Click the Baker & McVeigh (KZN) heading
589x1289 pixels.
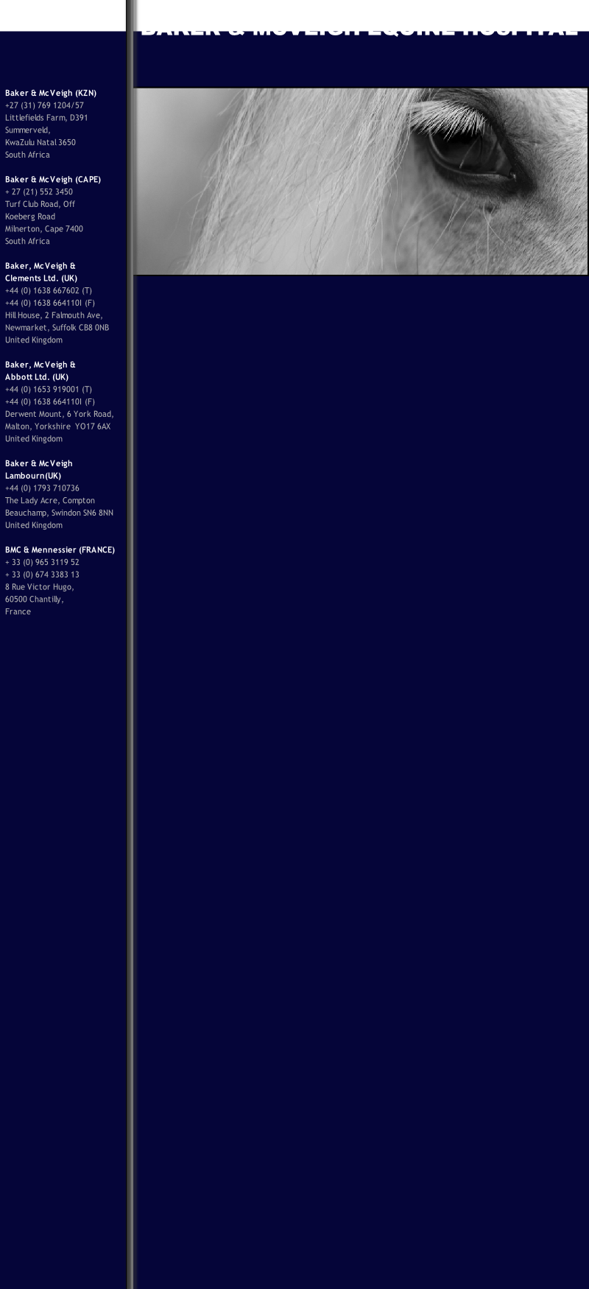pos(50,93)
